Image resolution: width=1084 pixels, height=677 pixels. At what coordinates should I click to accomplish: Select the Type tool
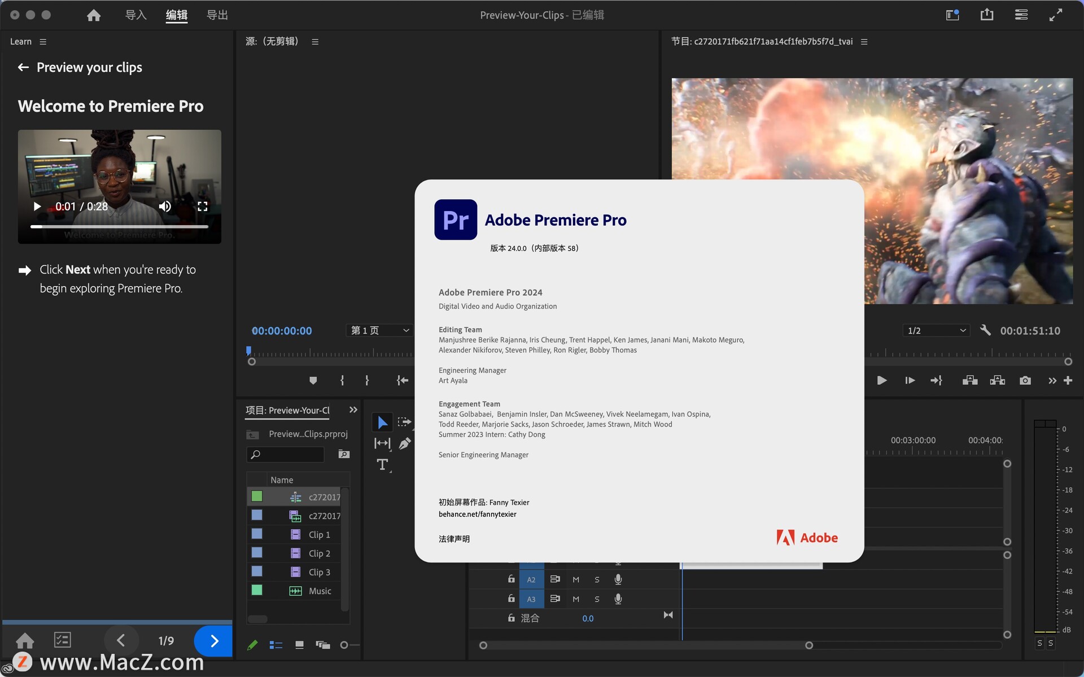point(382,465)
